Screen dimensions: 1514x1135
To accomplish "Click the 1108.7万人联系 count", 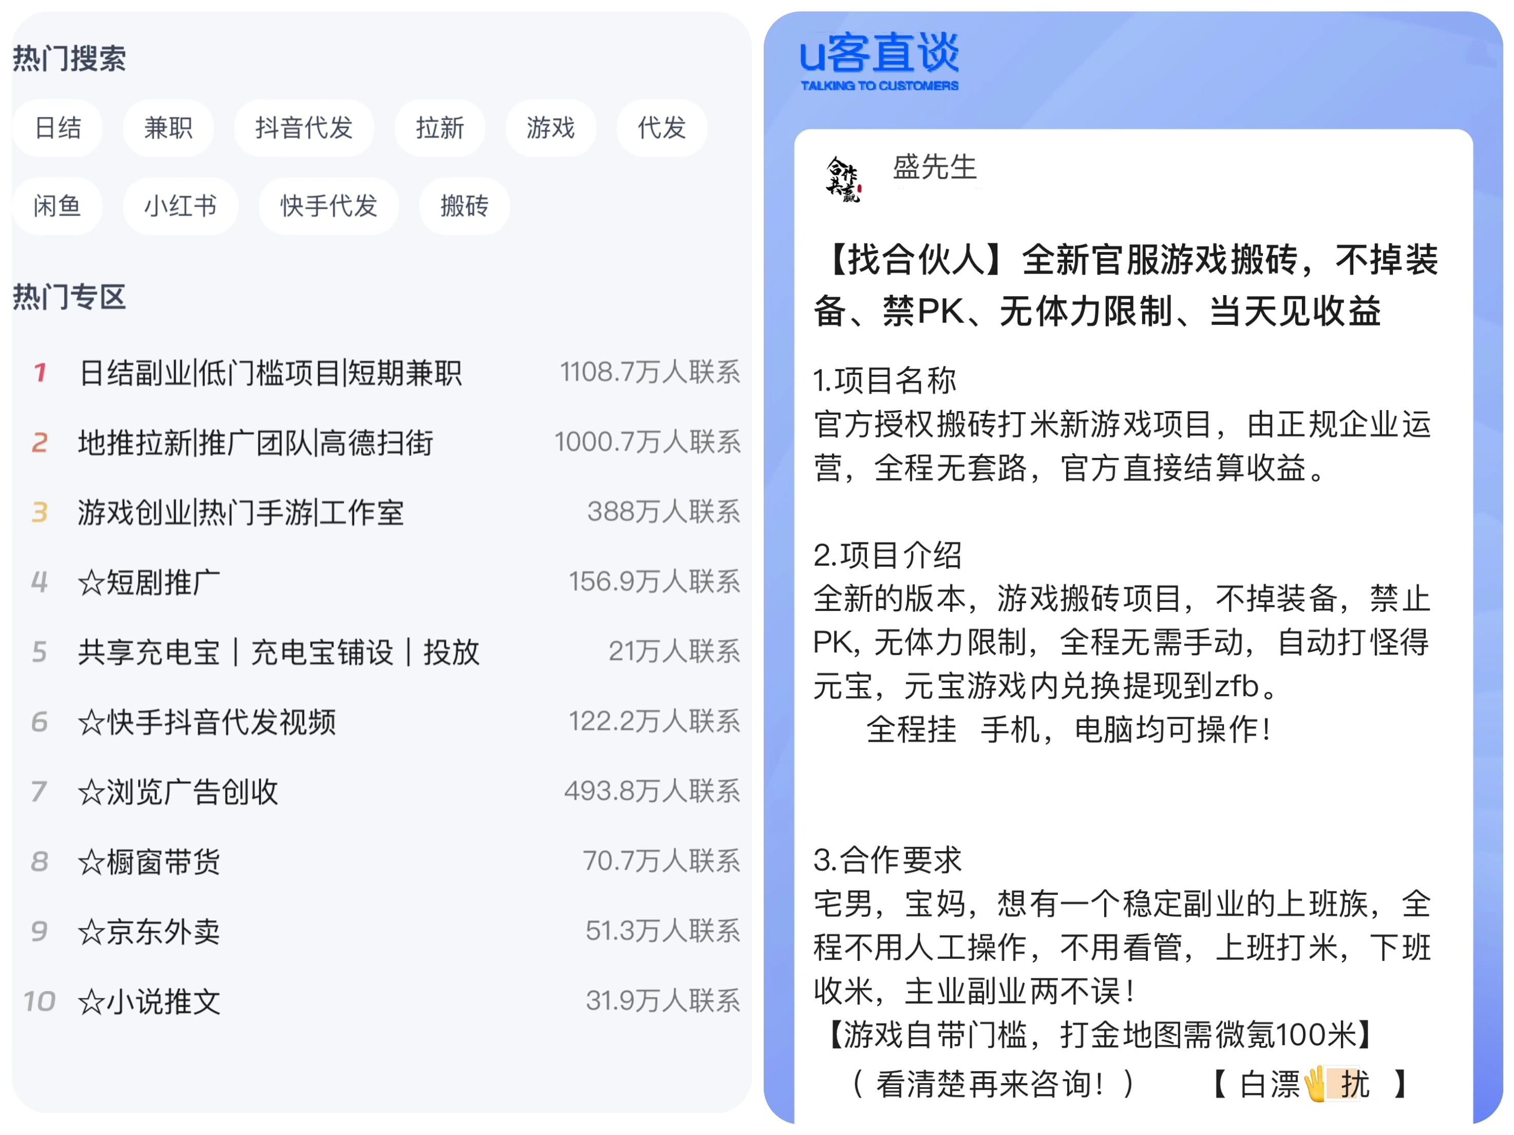I will [650, 372].
